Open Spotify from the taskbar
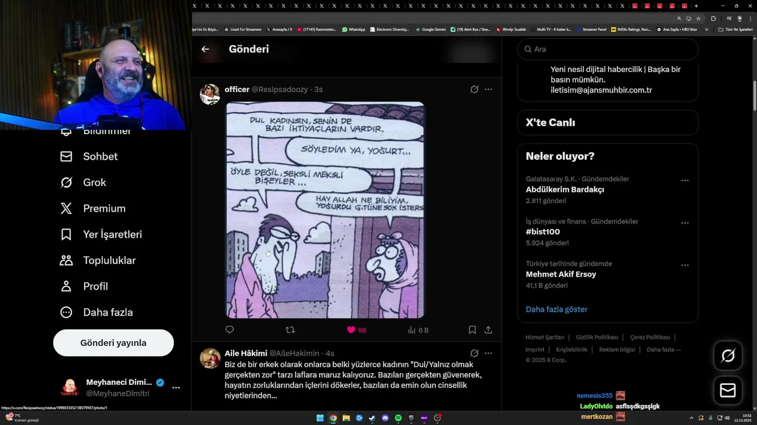This screenshot has width=757, height=425. click(x=398, y=418)
